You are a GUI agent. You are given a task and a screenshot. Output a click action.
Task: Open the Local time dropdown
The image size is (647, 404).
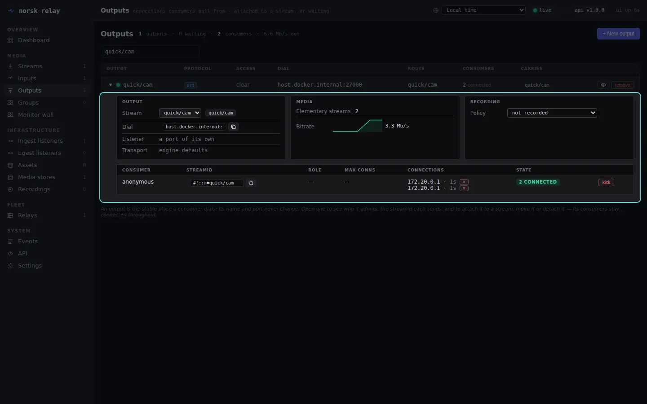click(x=483, y=10)
